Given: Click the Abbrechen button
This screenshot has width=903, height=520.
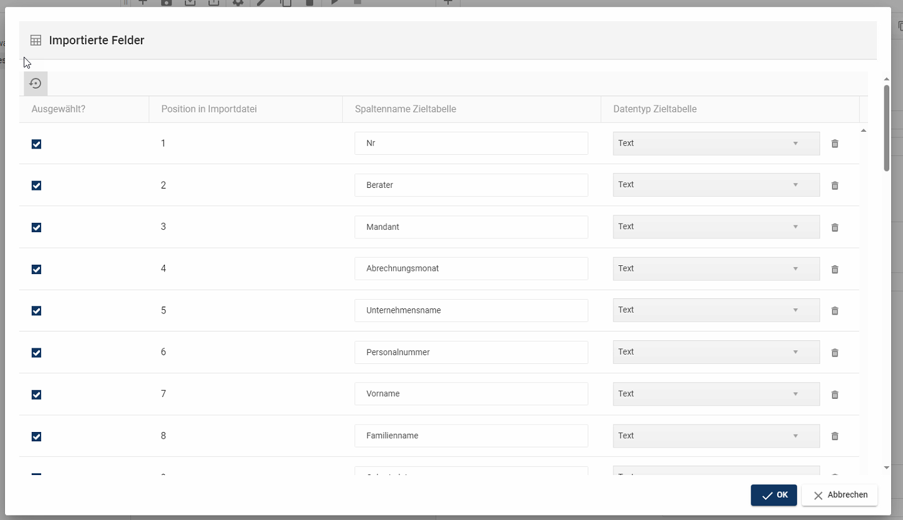Looking at the screenshot, I should pyautogui.click(x=839, y=495).
